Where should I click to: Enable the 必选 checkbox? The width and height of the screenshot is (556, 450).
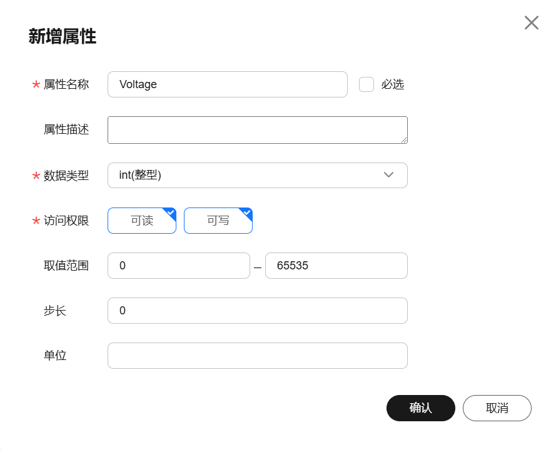[x=366, y=84]
